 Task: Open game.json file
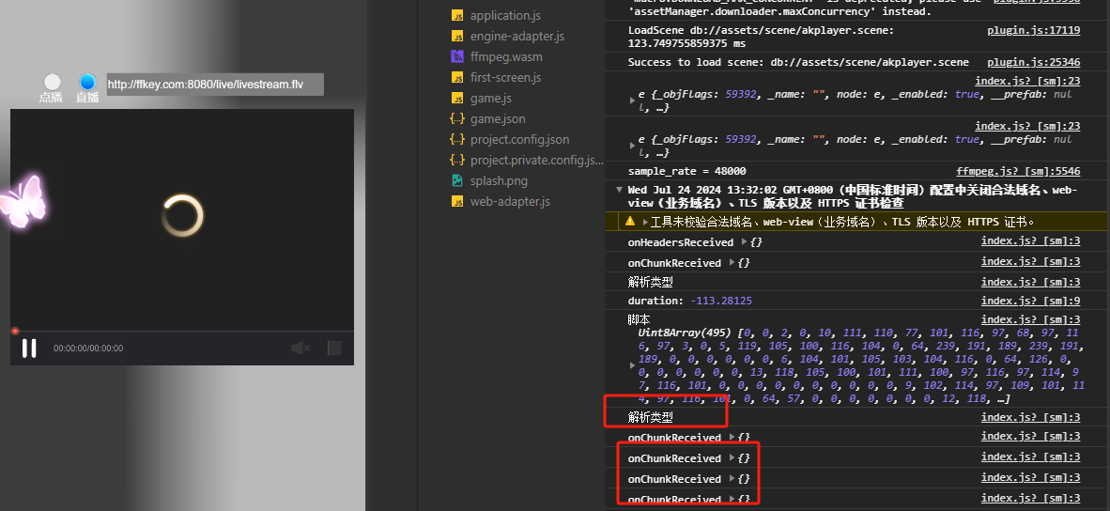(x=498, y=119)
